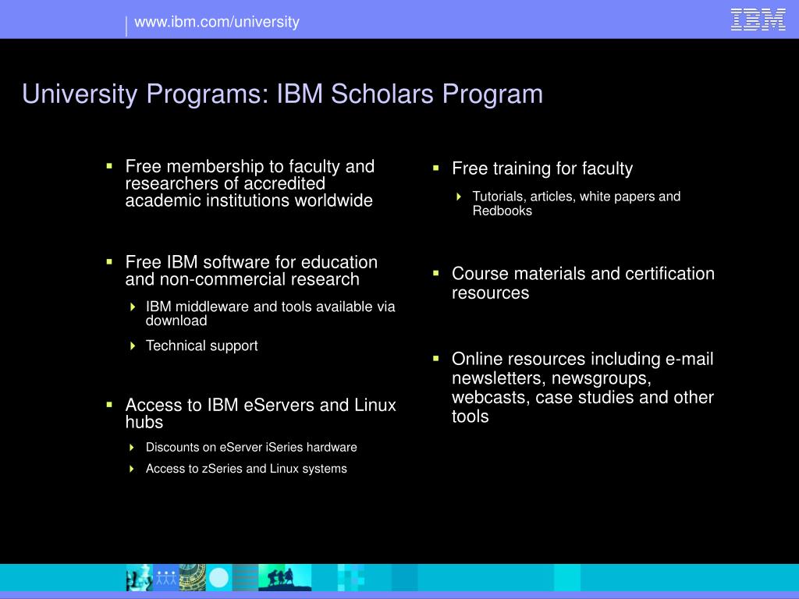799x599 pixels.
Task: Click 'Access to zSeries and Linux systems' line
Action: pos(246,469)
